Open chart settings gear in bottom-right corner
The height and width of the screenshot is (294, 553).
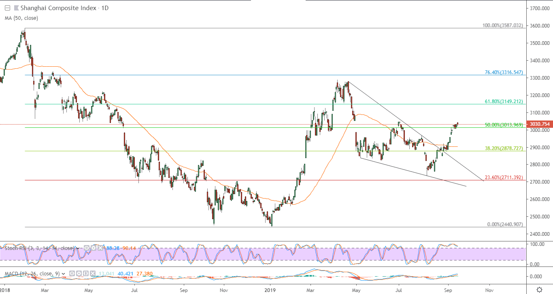(x=539, y=290)
